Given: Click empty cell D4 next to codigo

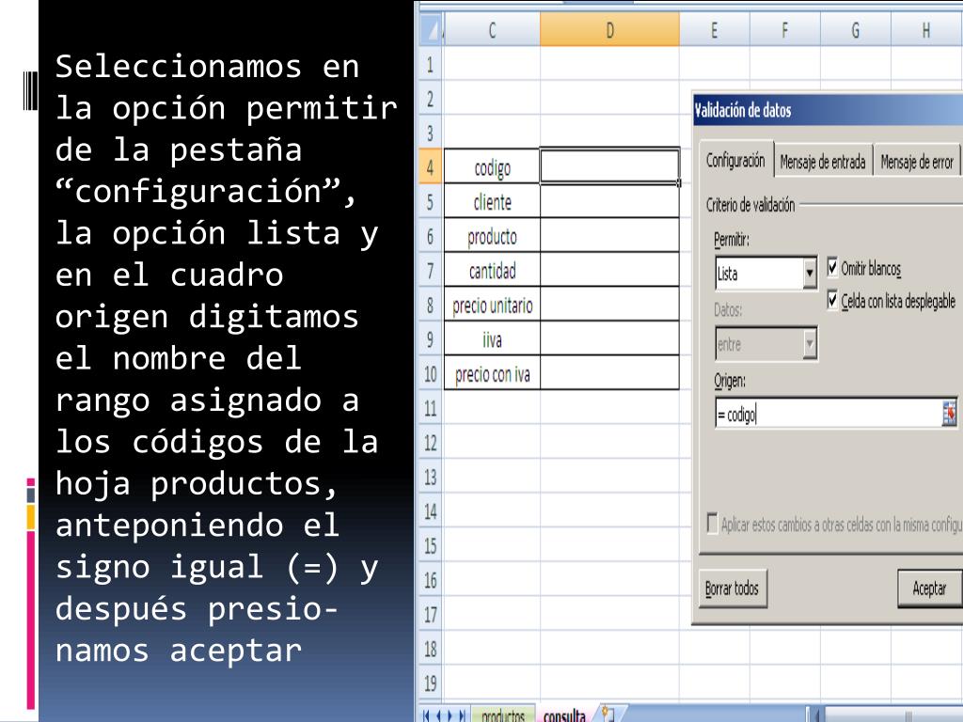Looking at the screenshot, I should [609, 165].
